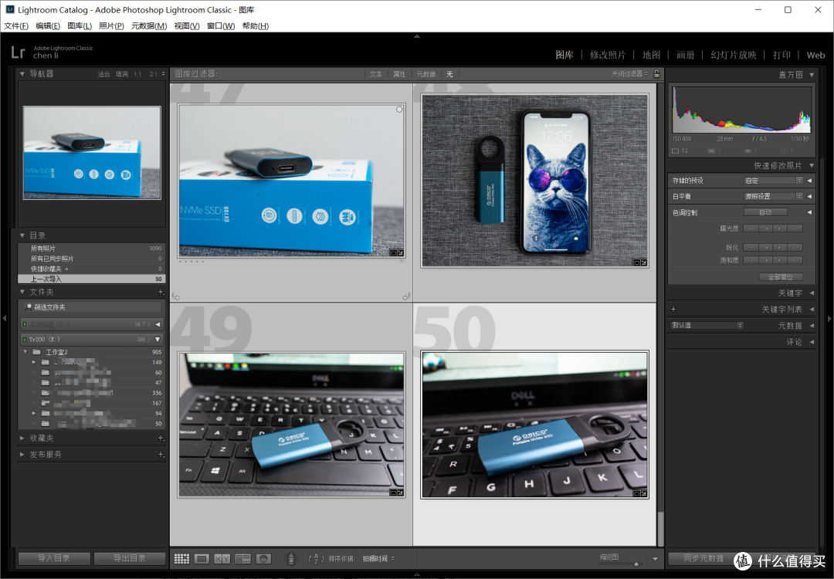Open 存储的预设 dropdown showing 自定

(x=773, y=181)
